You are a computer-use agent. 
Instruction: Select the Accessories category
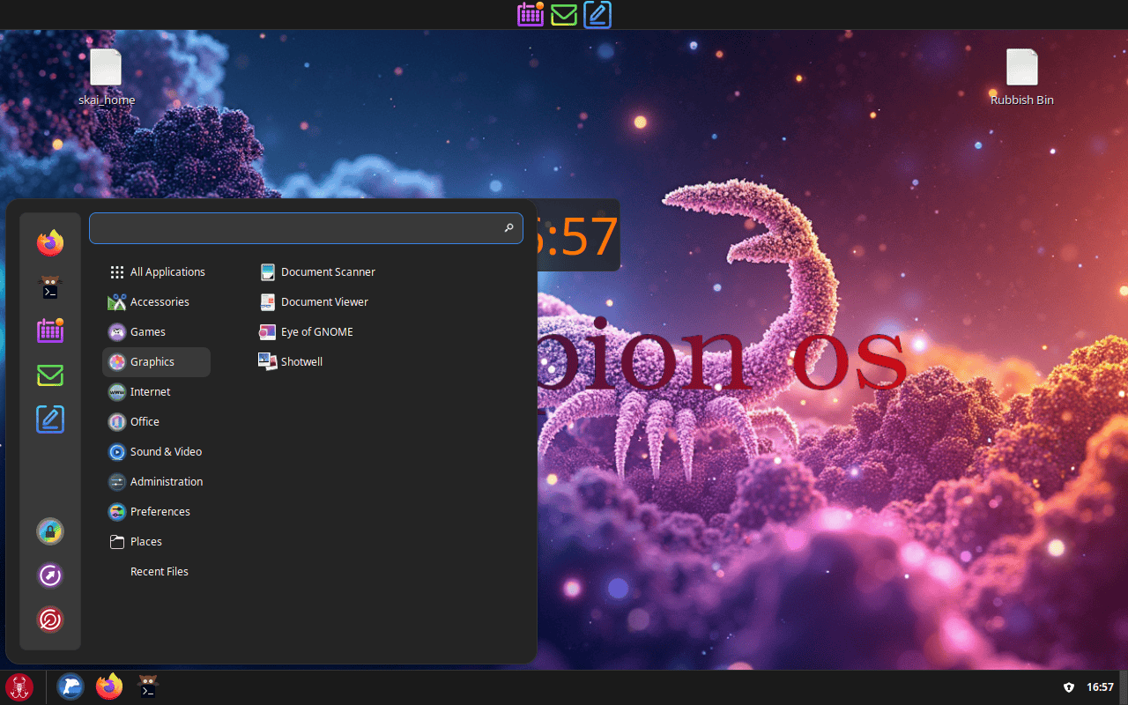[x=156, y=302]
